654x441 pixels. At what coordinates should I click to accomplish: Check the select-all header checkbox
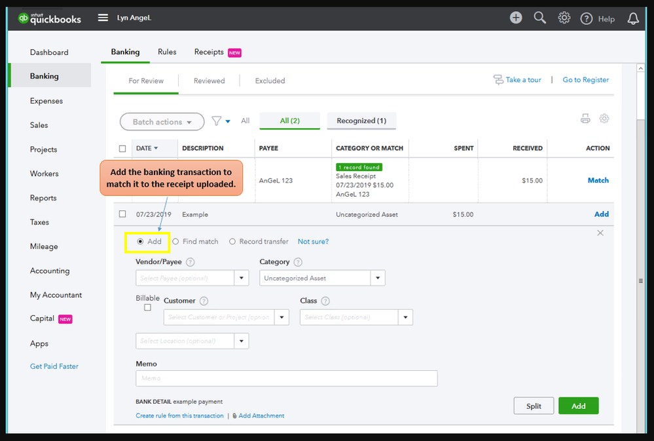coord(122,148)
